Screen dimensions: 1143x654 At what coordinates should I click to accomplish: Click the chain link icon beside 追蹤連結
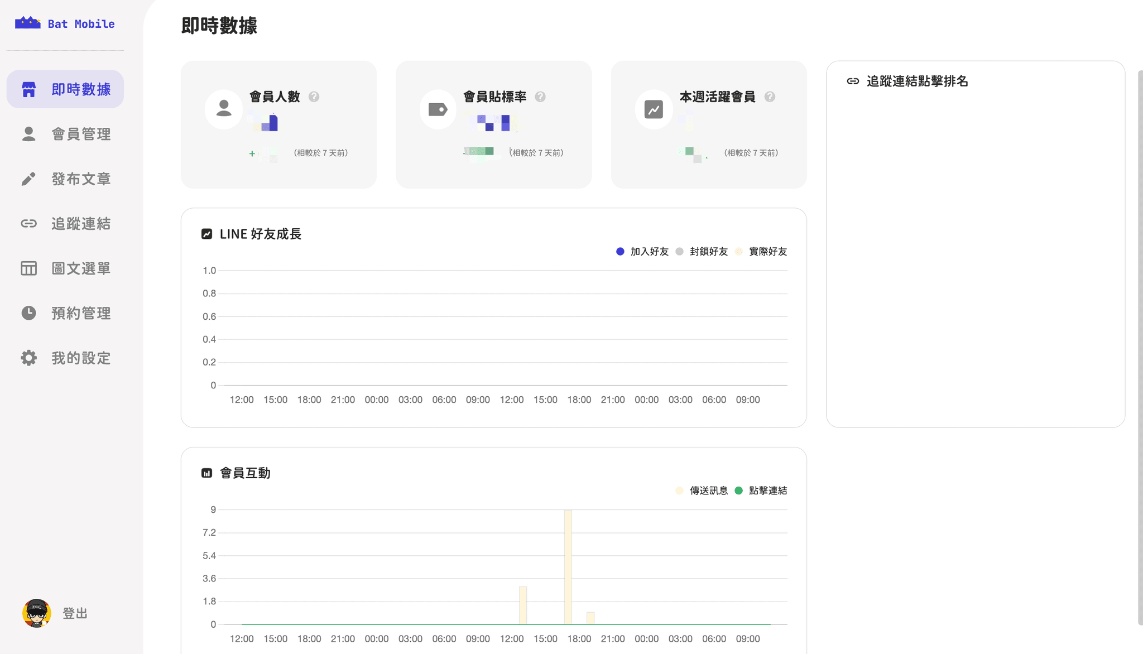coord(28,224)
